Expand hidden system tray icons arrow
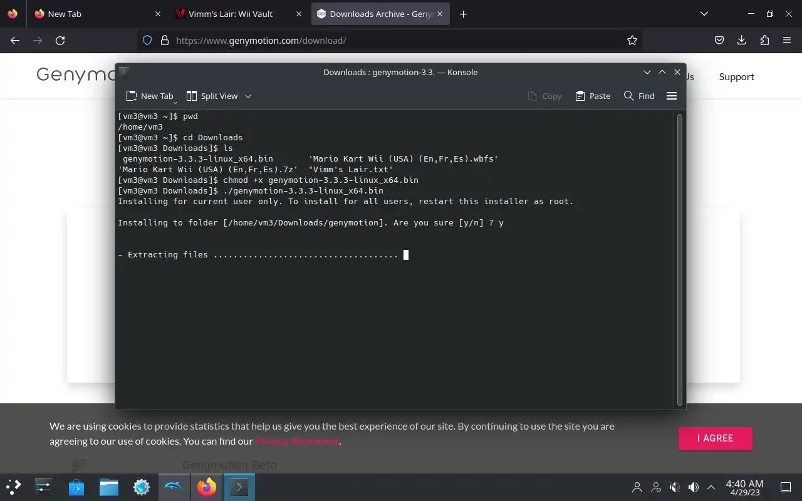 pos(711,487)
